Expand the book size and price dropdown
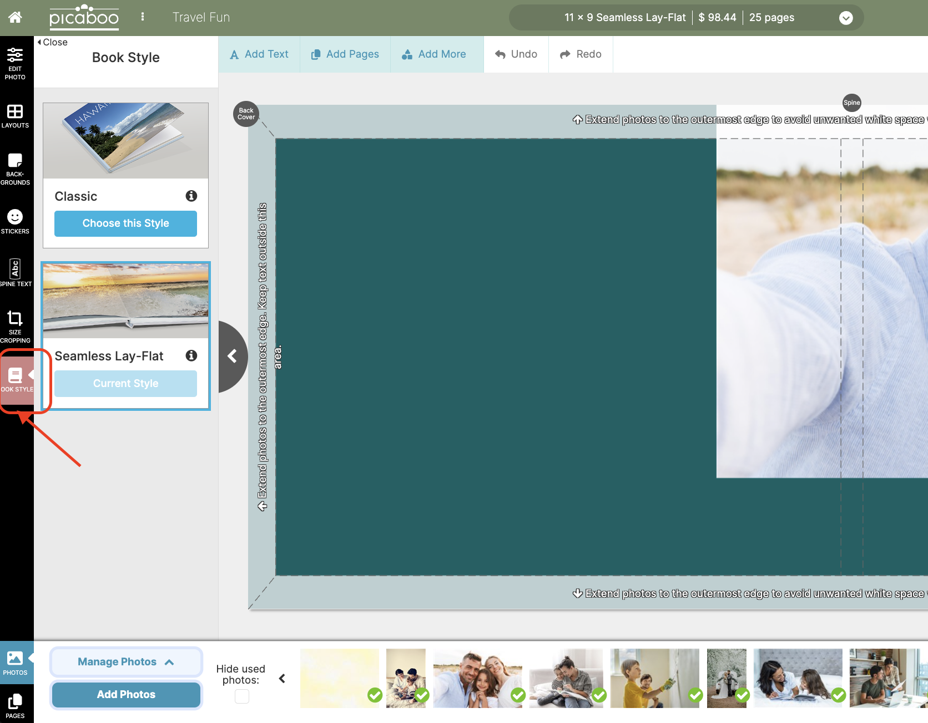Viewport: 928px width, 723px height. click(x=846, y=18)
